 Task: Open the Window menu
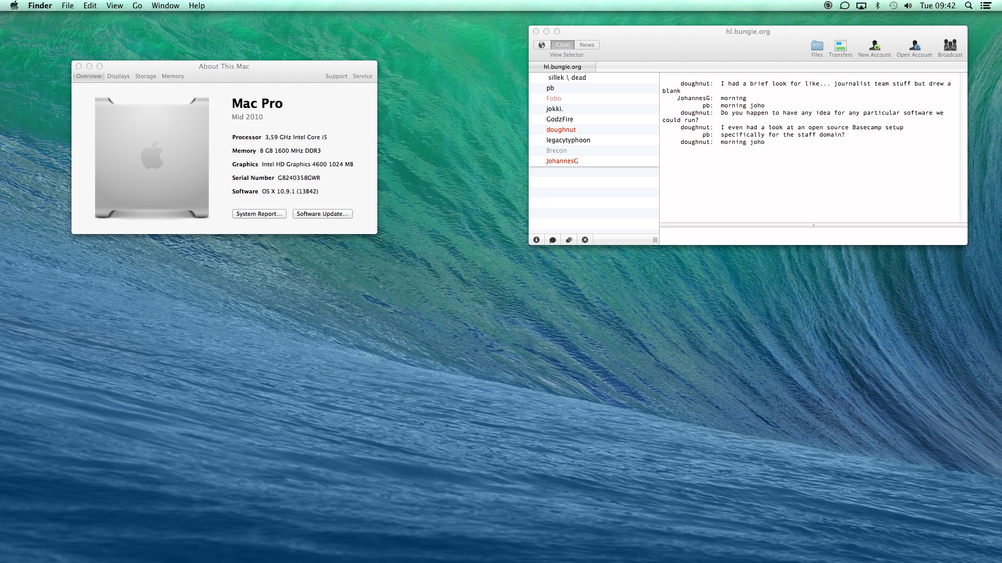coord(165,6)
